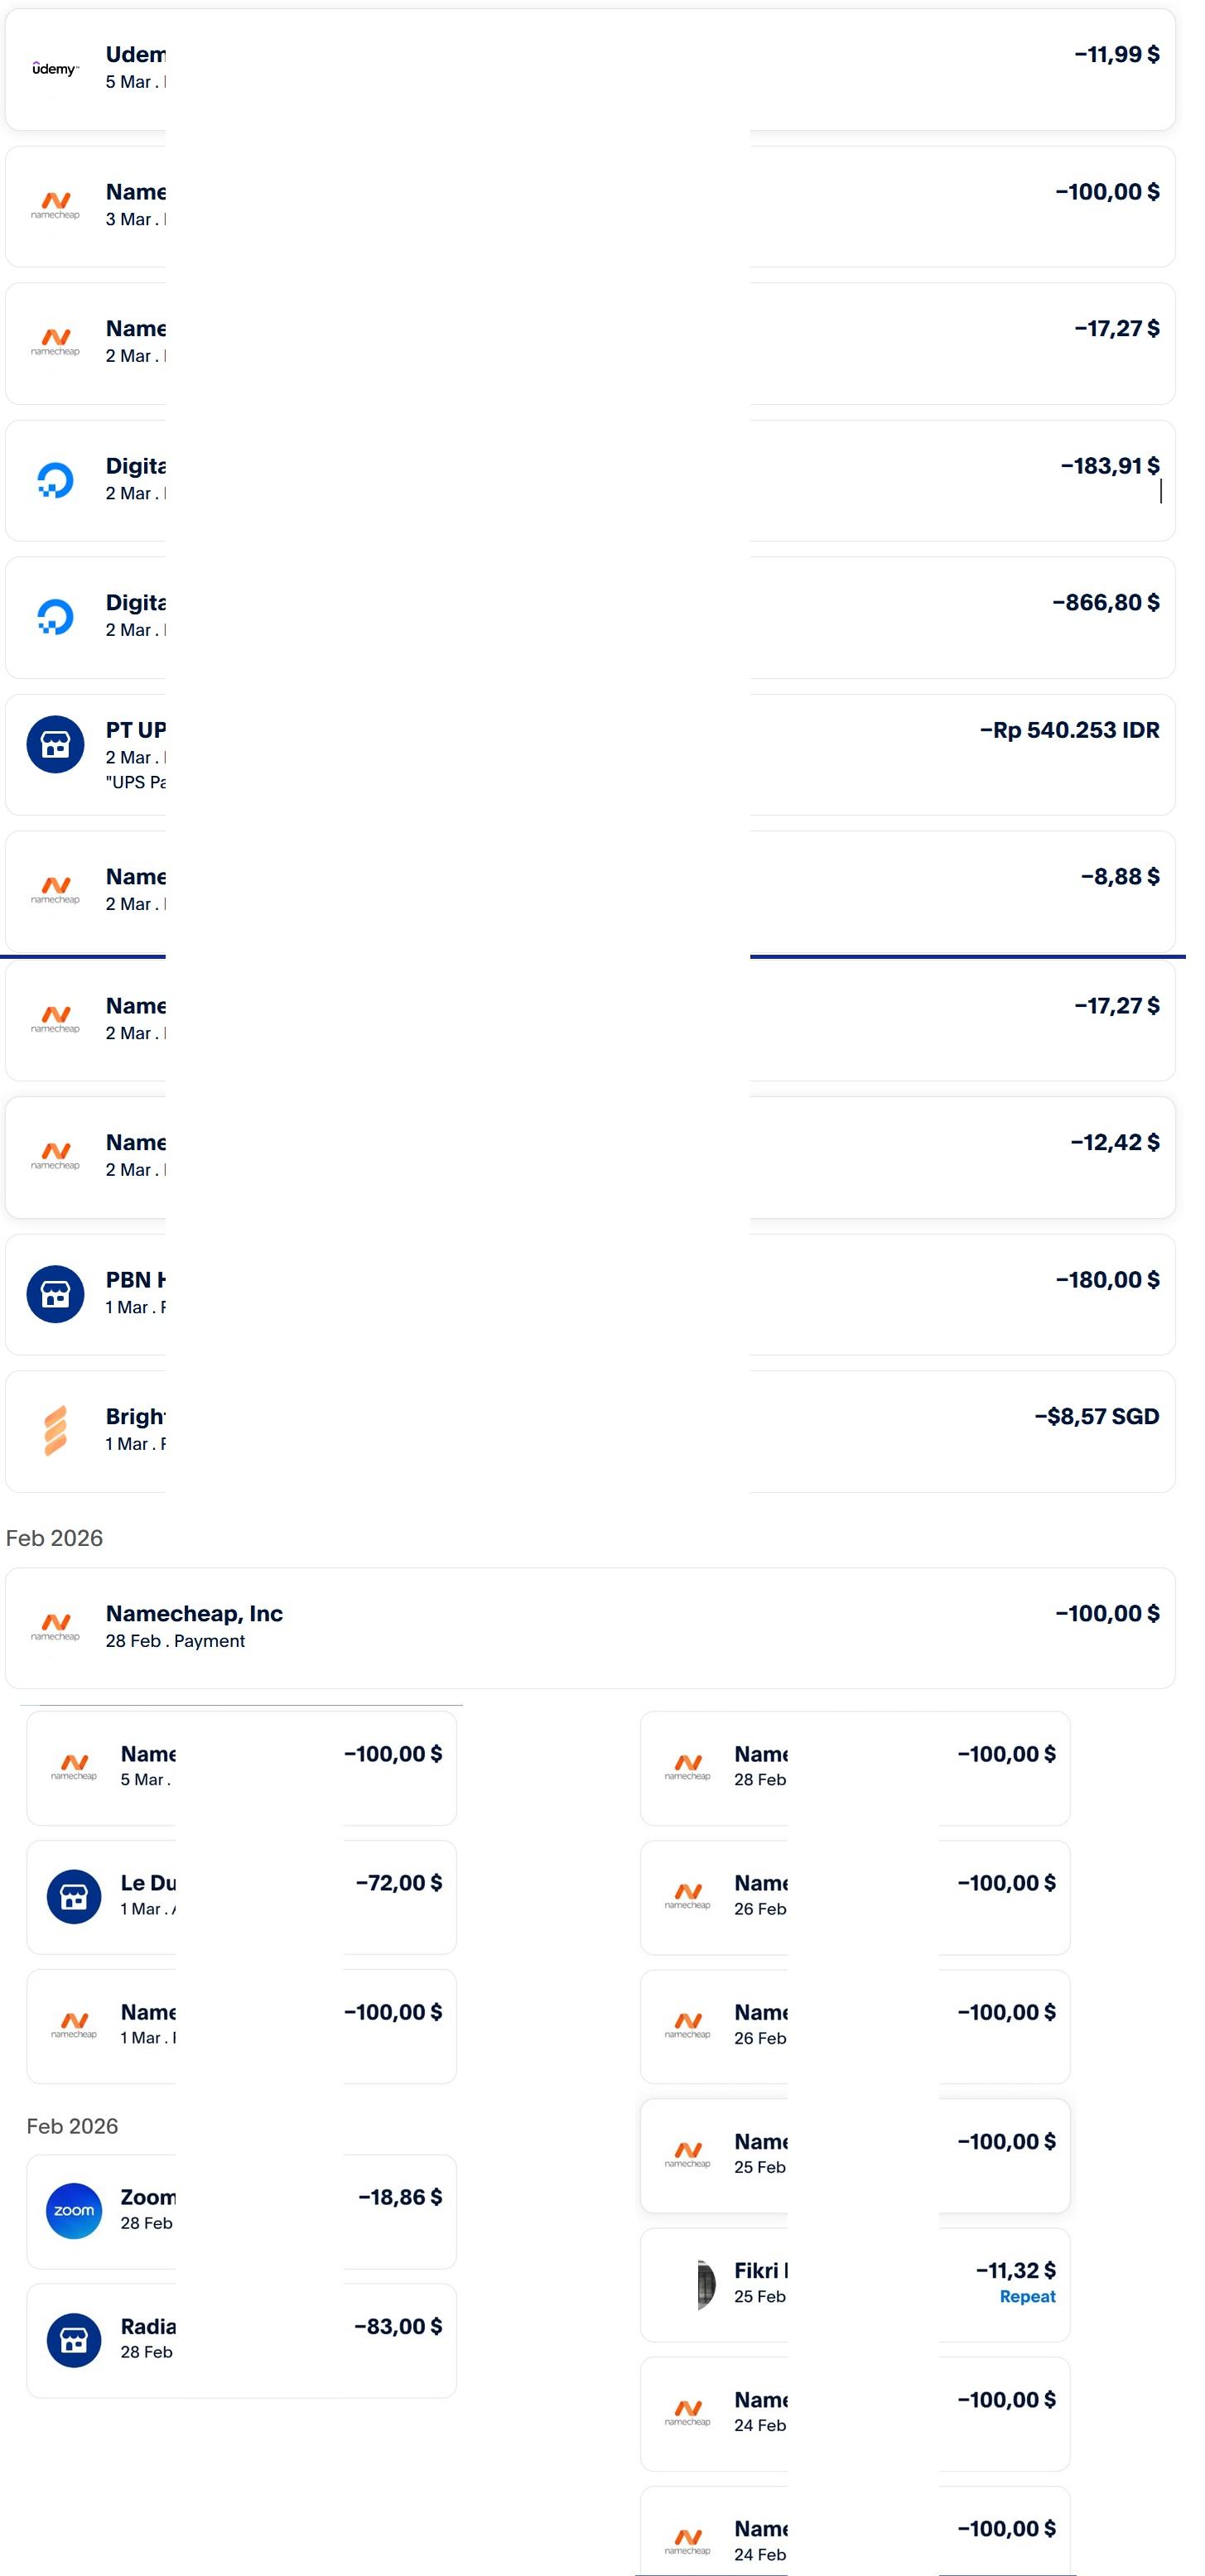Open the −Rp 540.253 IDR transaction amount
Screen dimensions: 1205x2576
1069,730
